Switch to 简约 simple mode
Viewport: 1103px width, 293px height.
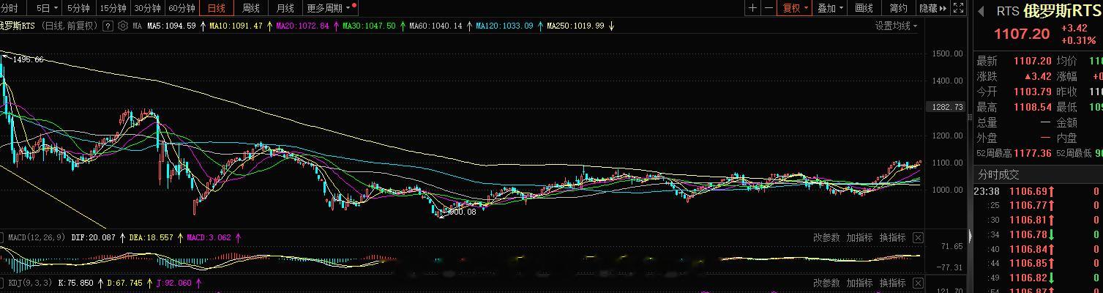tap(898, 8)
